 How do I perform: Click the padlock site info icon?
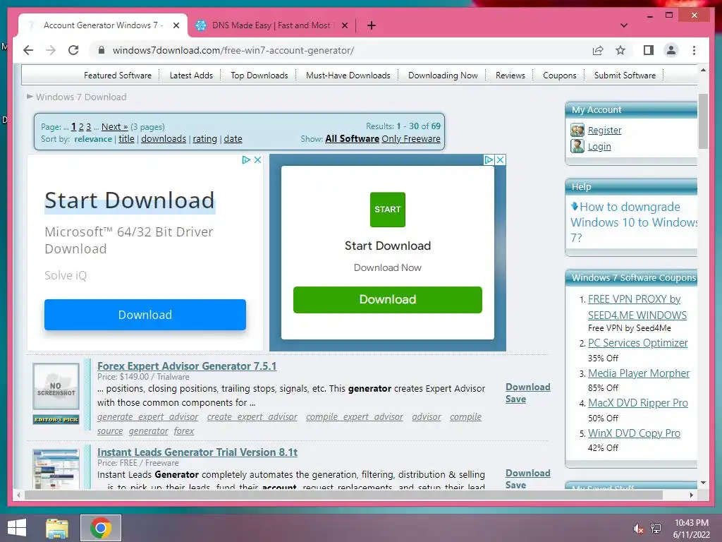coord(102,50)
